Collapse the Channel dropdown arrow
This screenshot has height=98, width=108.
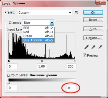(52, 23)
